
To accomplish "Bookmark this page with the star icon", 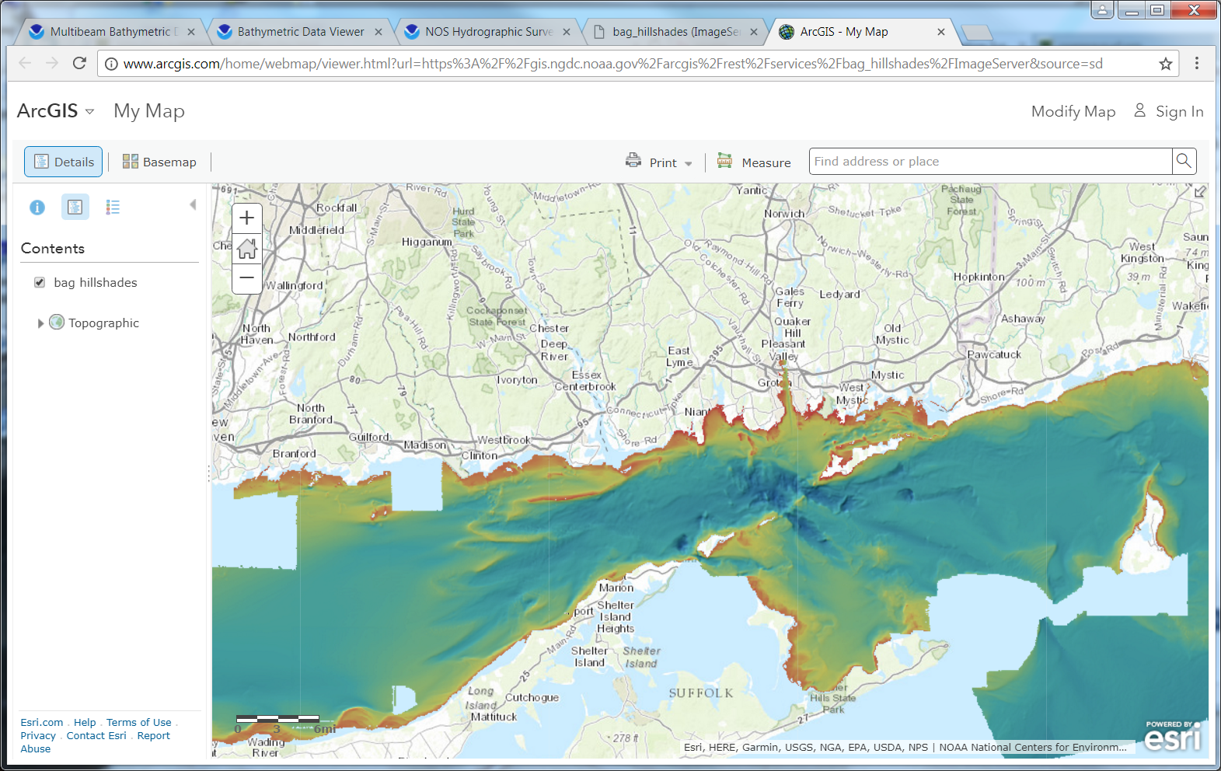I will tap(1165, 64).
